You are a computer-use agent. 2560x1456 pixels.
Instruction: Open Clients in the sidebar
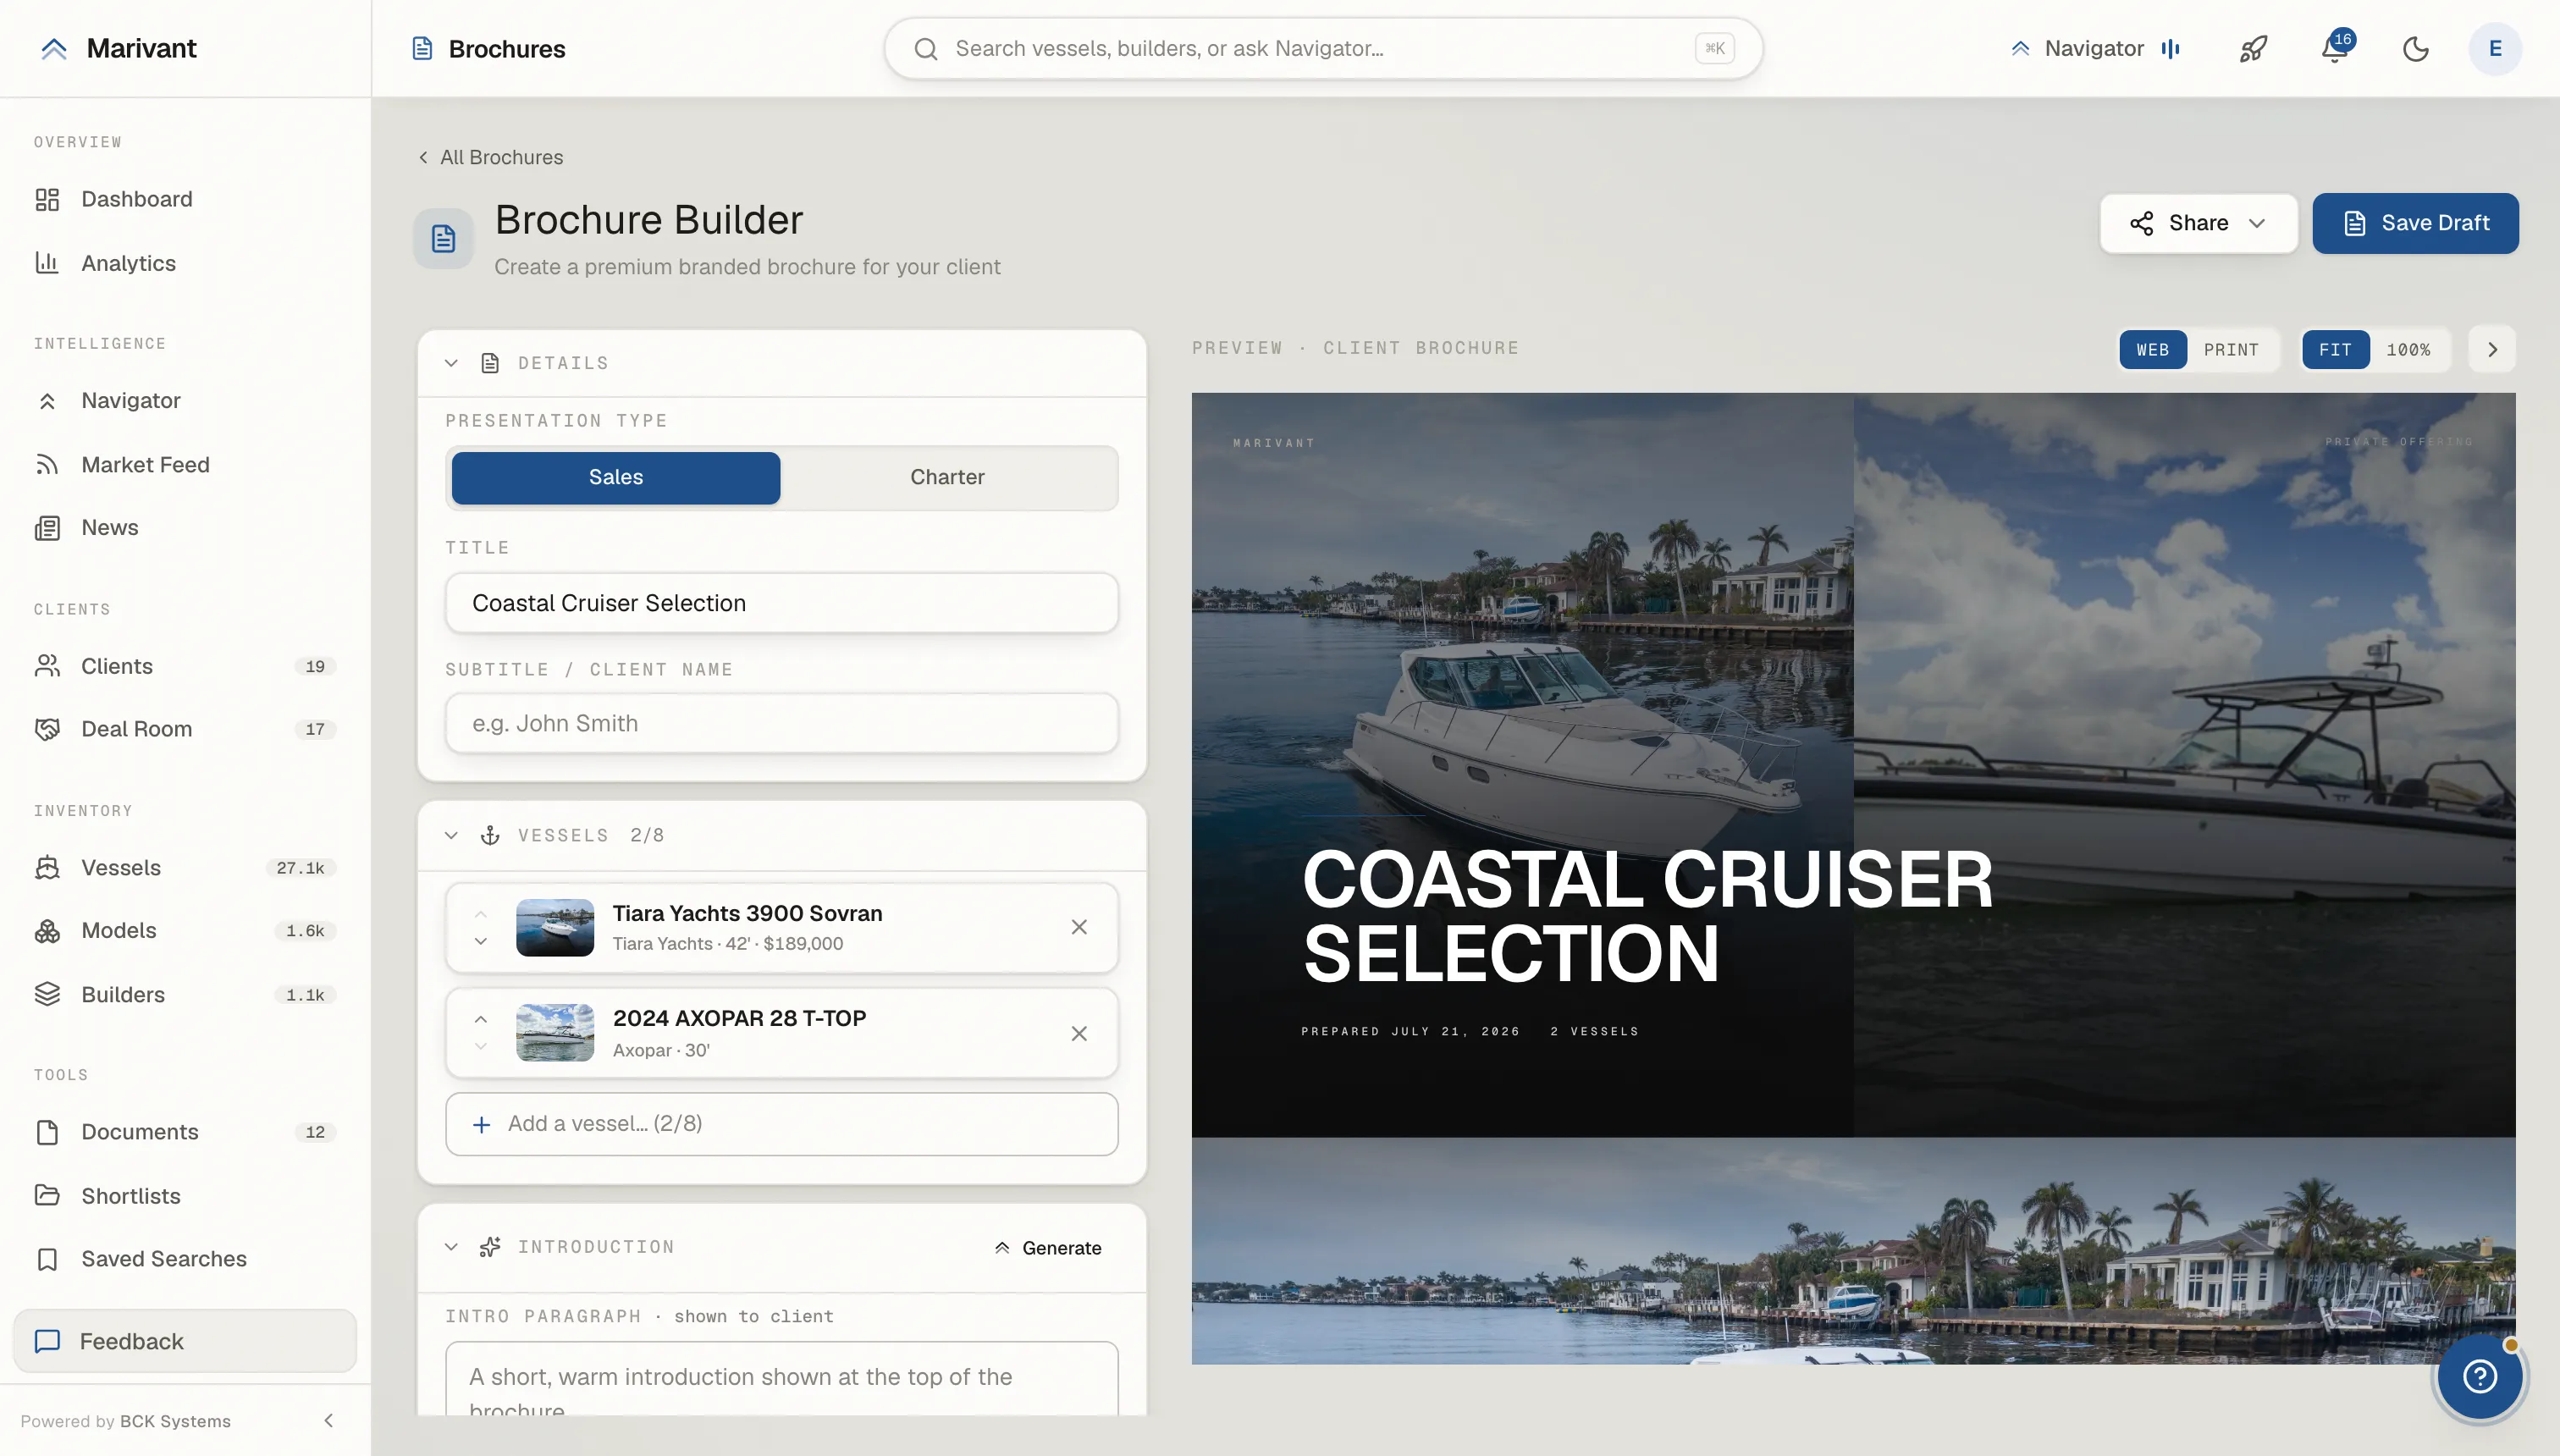[x=185, y=666]
